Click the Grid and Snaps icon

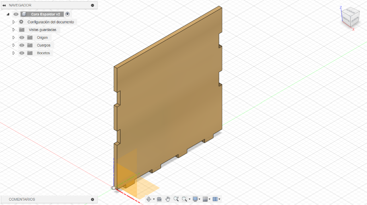coord(205,199)
